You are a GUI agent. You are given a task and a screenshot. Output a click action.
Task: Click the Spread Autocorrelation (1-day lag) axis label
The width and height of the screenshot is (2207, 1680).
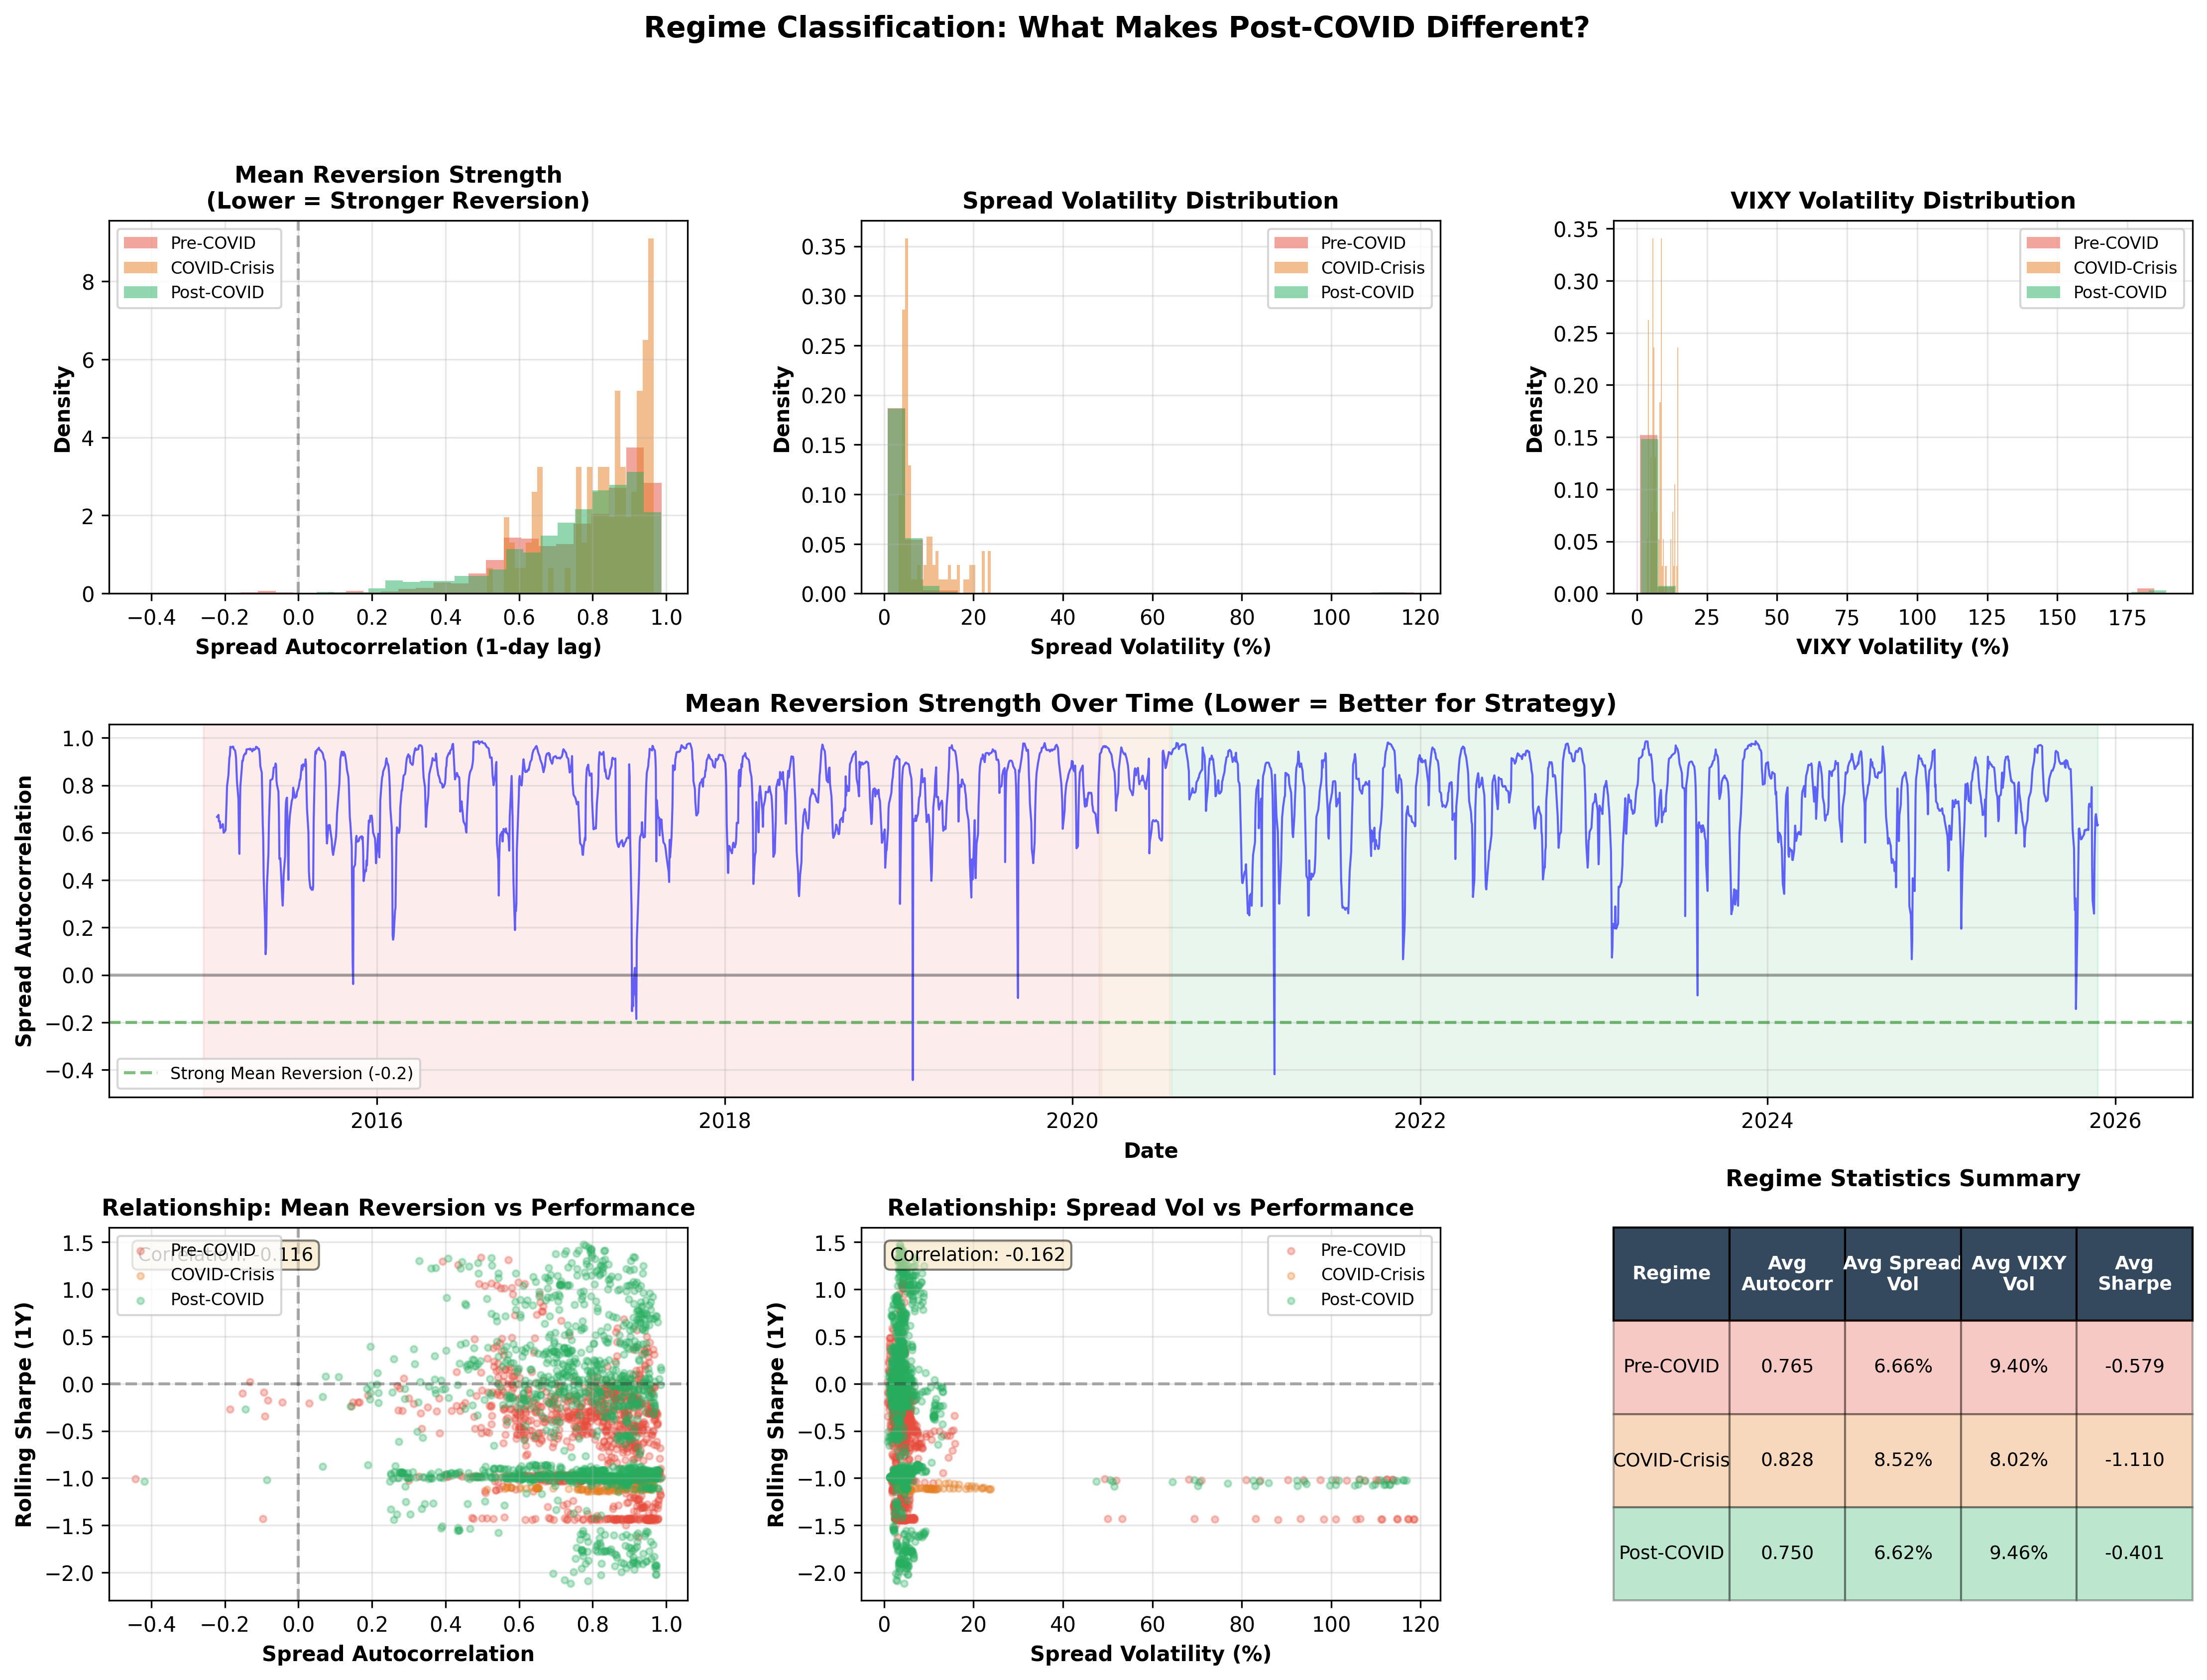[x=398, y=647]
